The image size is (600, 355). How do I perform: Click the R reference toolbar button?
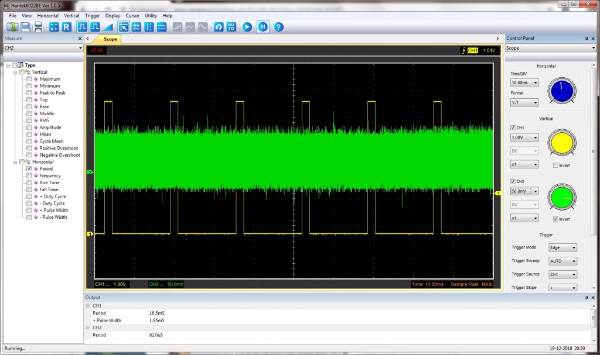click(66, 27)
